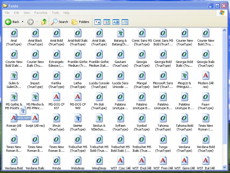This screenshot has height=173, width=230.
Task: Click the Mangal (TrueType) label
Action: (x=142, y=85)
